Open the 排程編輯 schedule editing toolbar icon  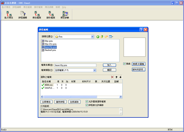click(x=23, y=15)
